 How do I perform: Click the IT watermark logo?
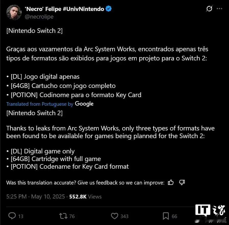click(203, 210)
